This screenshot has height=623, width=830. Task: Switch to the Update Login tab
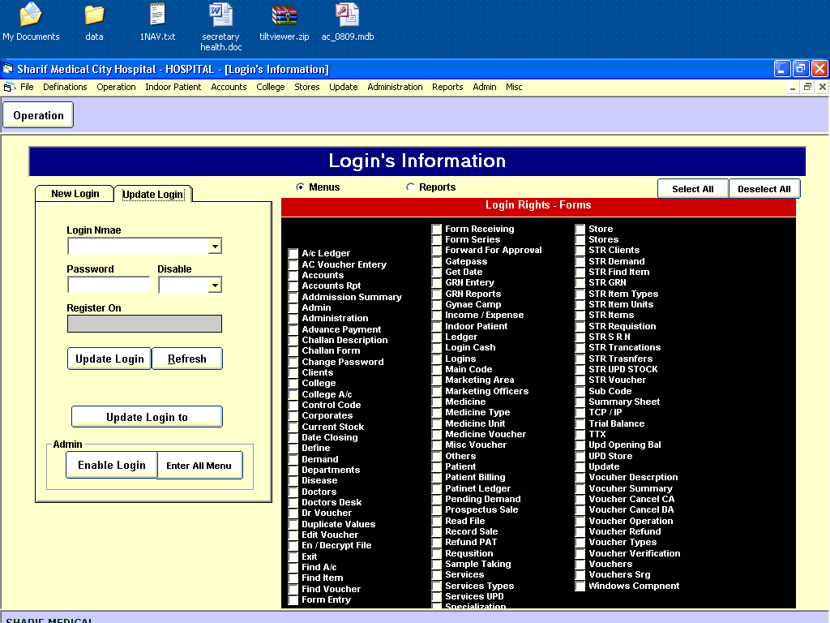[x=153, y=194]
